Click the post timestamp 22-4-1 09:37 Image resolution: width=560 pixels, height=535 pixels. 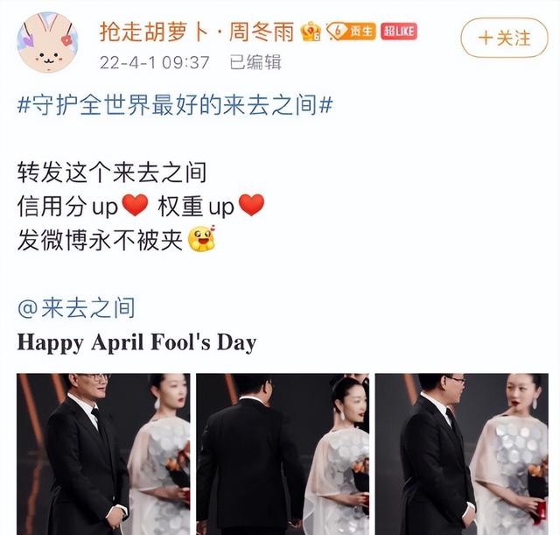(x=154, y=62)
